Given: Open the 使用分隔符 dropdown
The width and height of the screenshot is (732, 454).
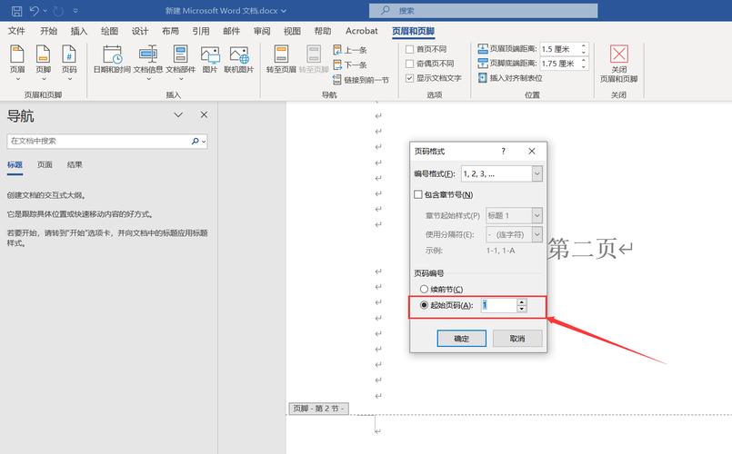Looking at the screenshot, I should (536, 234).
